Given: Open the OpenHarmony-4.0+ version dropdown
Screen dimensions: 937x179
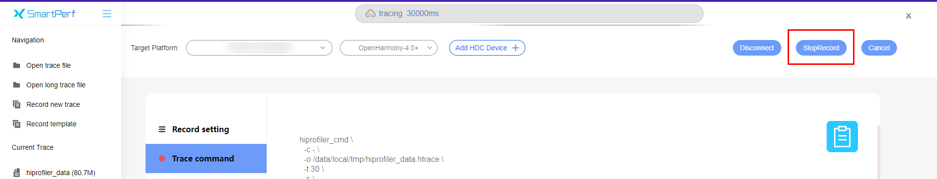Looking at the screenshot, I should [389, 48].
